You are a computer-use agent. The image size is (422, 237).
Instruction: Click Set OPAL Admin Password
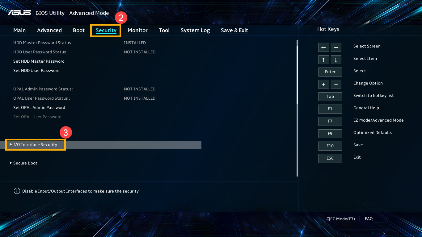39,107
